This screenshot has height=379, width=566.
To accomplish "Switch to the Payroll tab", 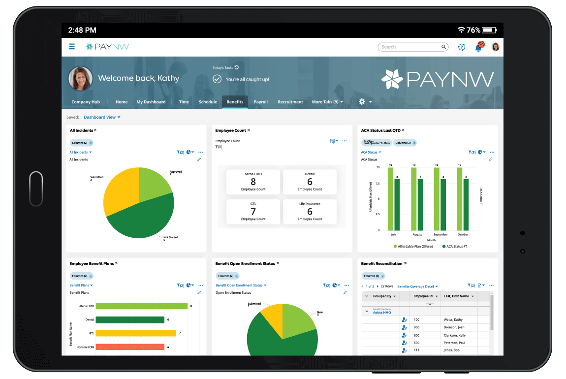I will click(261, 102).
